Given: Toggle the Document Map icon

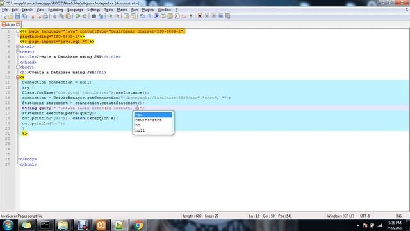Looking at the screenshot, I should [x=170, y=16].
